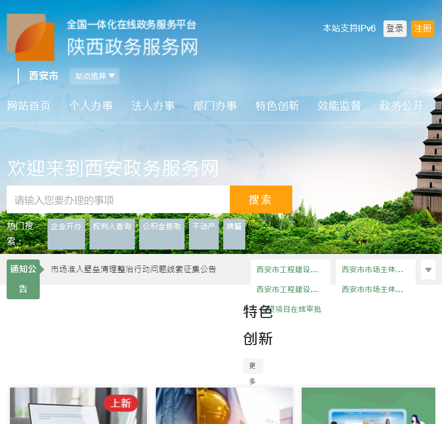Click the orange Shaanxi government logo icon
442x424 pixels.
31,37
